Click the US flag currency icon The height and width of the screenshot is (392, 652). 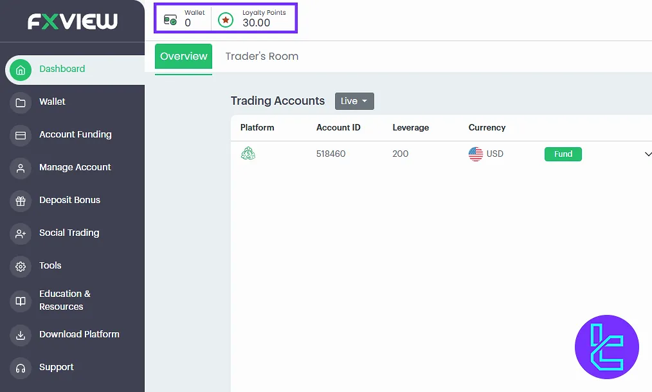tap(475, 154)
